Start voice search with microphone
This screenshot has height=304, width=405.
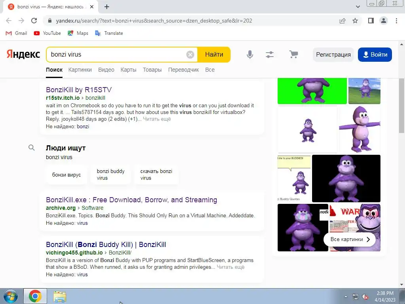click(x=250, y=55)
